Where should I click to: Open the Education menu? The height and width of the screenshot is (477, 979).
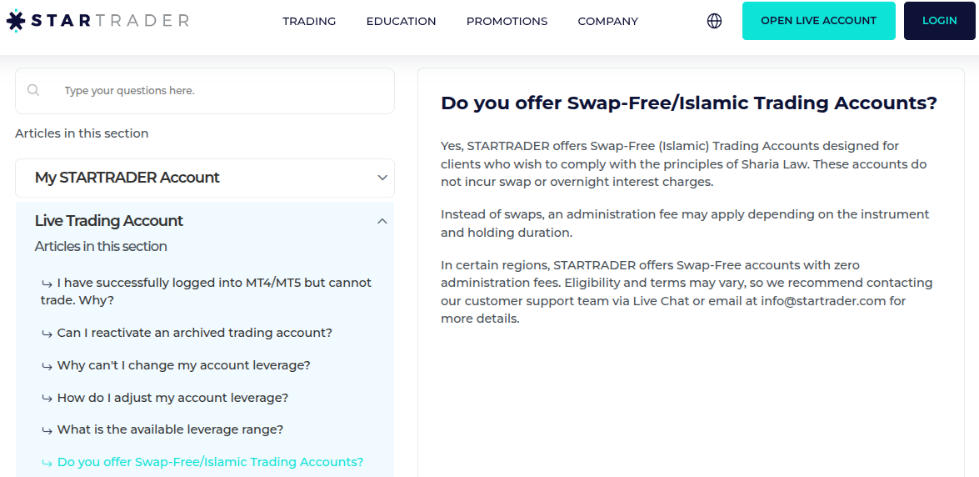[401, 21]
